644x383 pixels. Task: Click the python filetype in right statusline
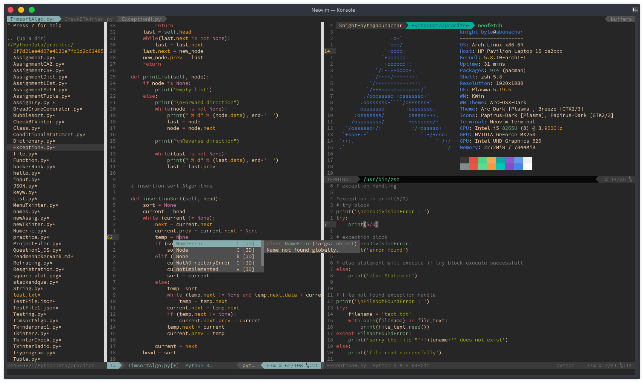point(565,365)
